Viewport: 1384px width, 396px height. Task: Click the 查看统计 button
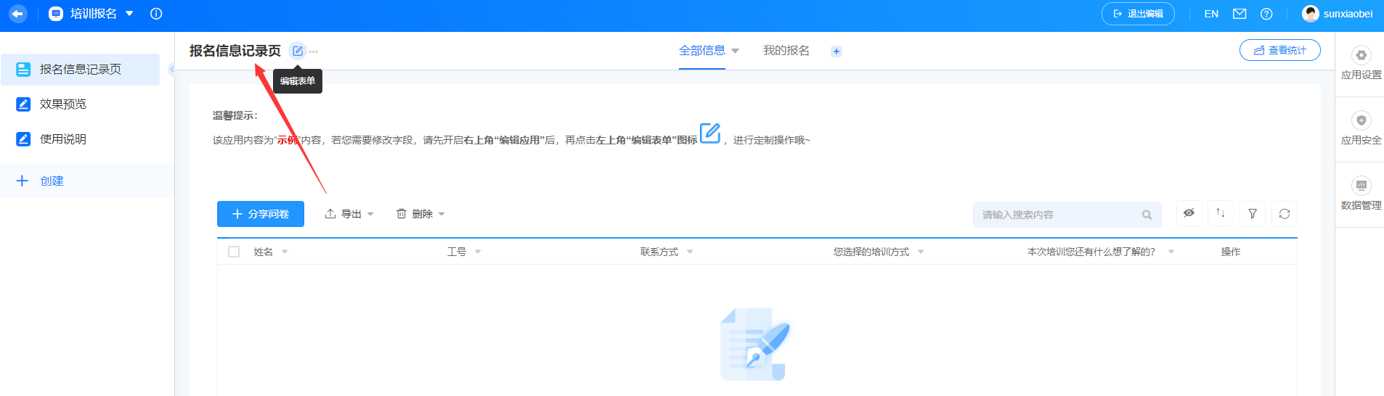[x=1279, y=51]
